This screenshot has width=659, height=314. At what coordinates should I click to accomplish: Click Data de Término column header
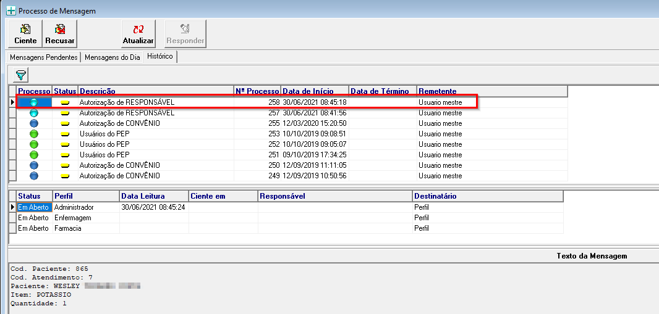tap(383, 91)
